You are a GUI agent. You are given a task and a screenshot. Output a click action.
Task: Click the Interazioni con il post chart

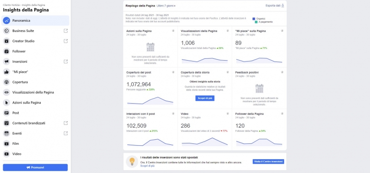(150, 142)
